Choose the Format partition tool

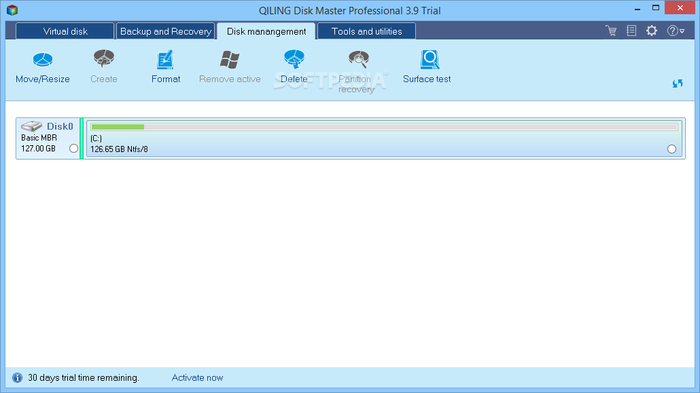[x=166, y=67]
